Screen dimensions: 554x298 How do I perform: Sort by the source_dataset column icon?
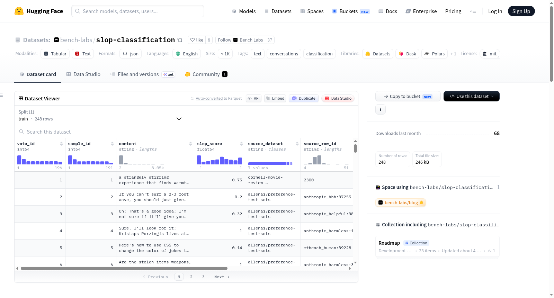point(297,144)
